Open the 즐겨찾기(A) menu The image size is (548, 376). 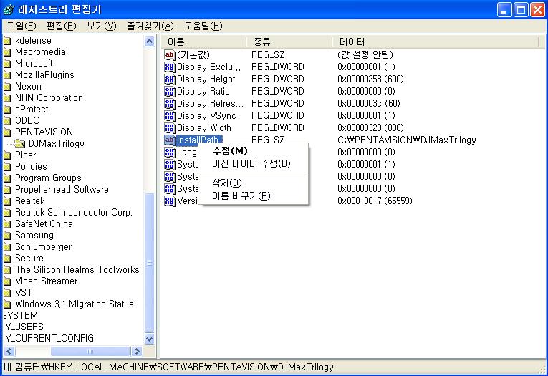pyautogui.click(x=150, y=26)
